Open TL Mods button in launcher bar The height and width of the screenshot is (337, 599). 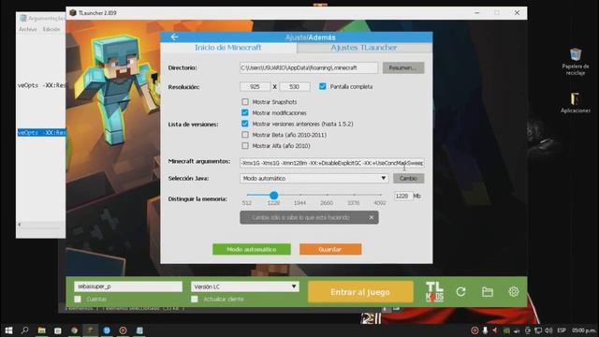click(x=434, y=292)
